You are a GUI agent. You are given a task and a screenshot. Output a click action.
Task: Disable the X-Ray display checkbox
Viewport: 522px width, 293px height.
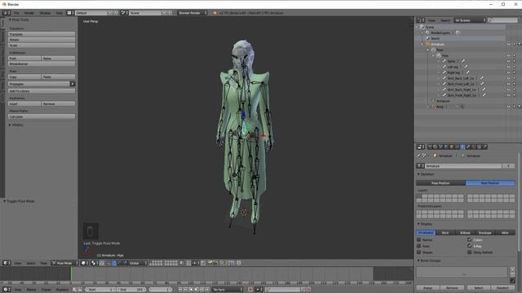click(470, 246)
